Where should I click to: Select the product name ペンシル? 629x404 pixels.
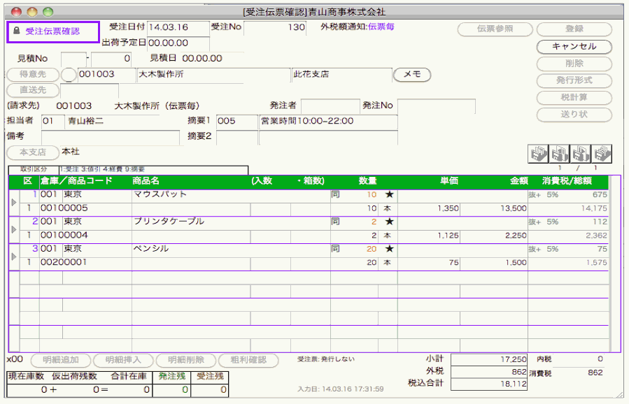pos(151,249)
